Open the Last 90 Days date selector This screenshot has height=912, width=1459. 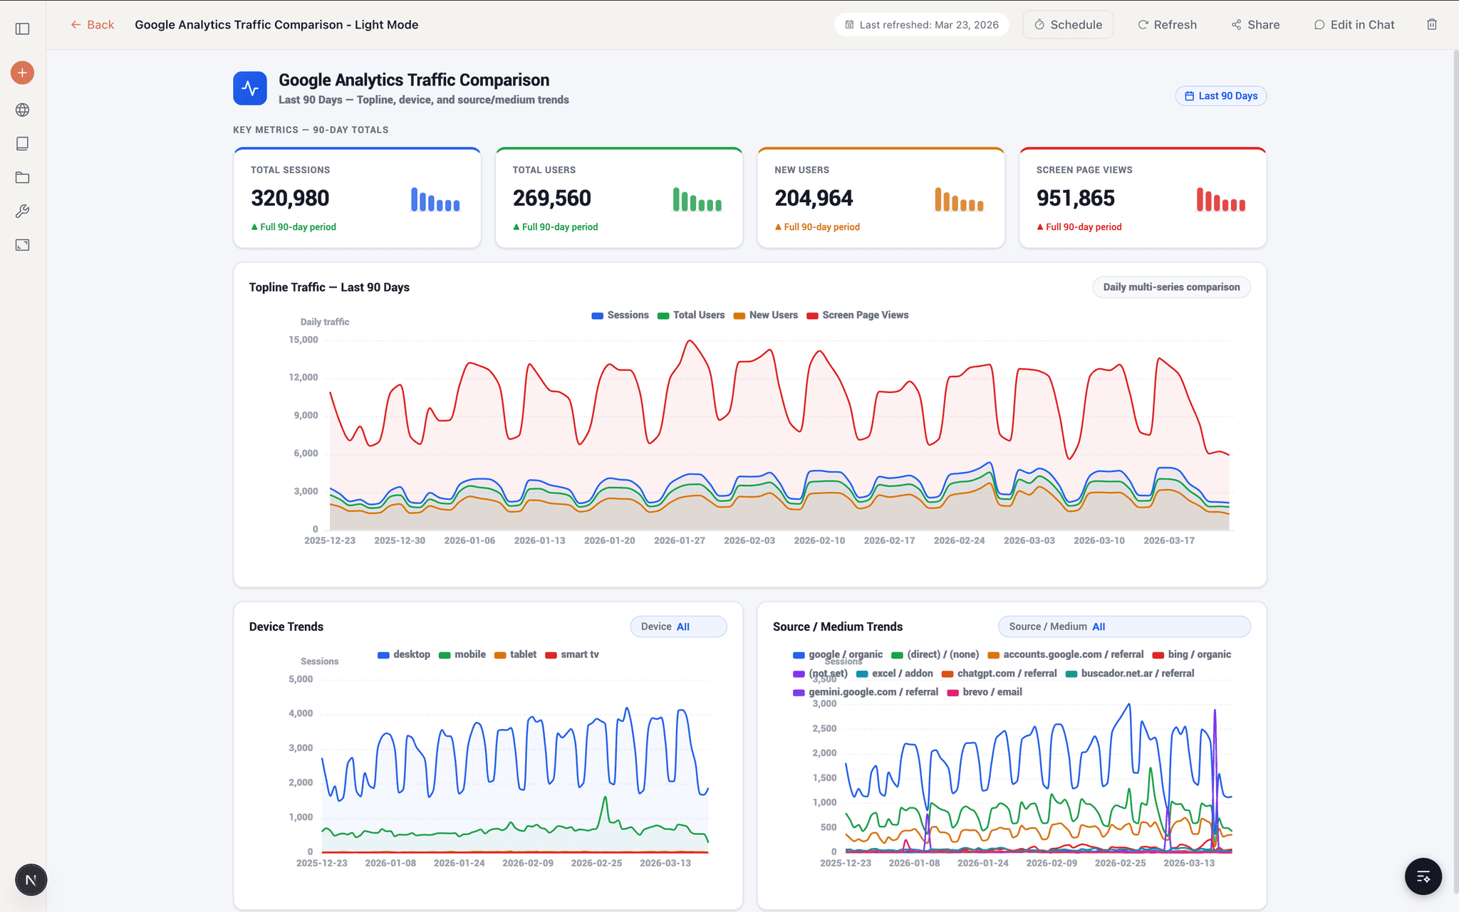1220,95
